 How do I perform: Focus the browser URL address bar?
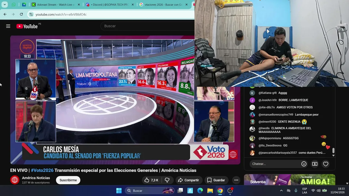point(112,14)
